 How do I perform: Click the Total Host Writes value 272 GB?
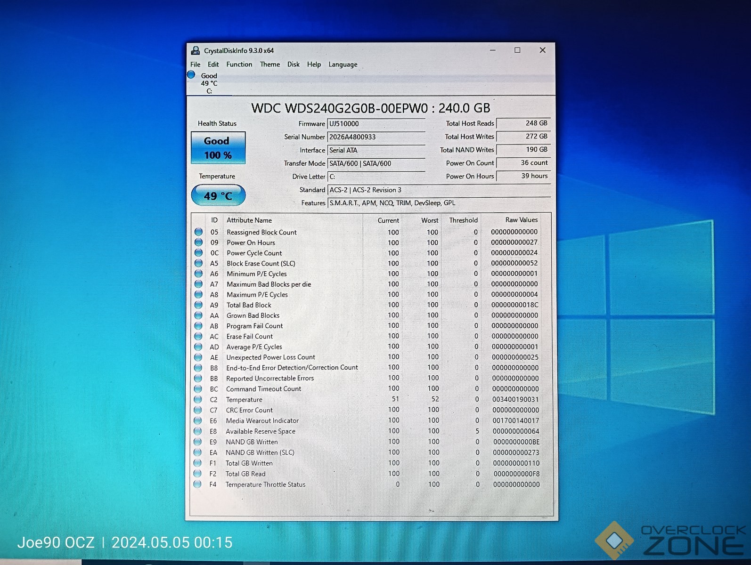523,136
